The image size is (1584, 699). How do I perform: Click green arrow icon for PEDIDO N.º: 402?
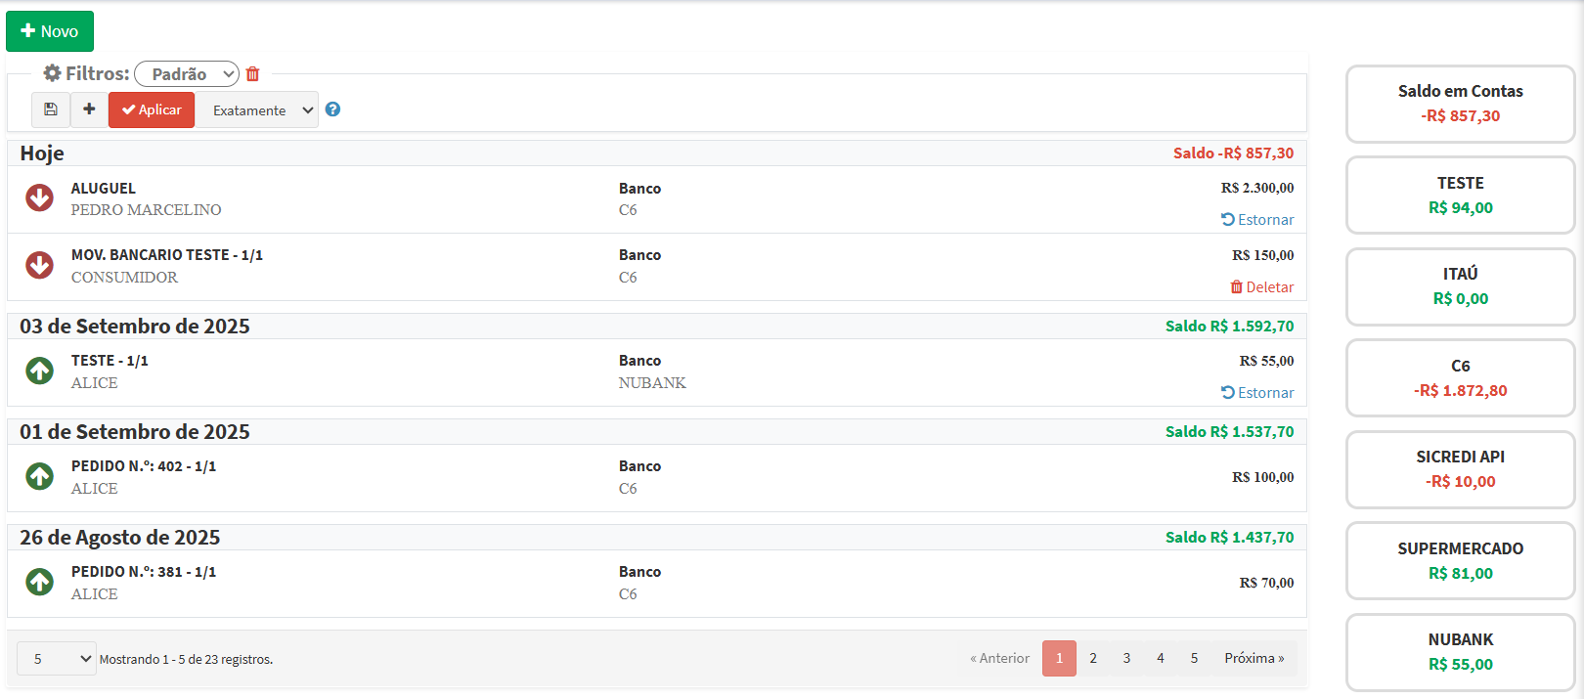point(39,476)
